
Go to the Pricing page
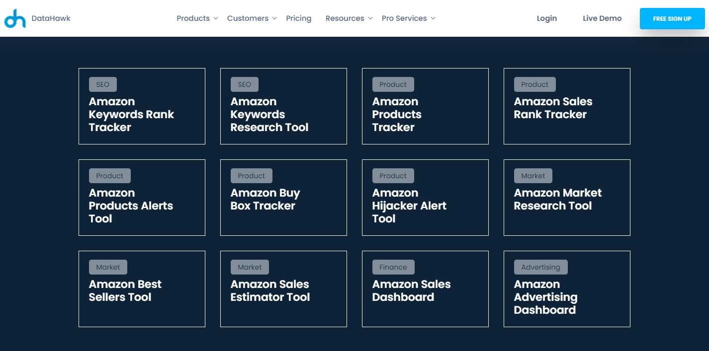[x=298, y=18]
